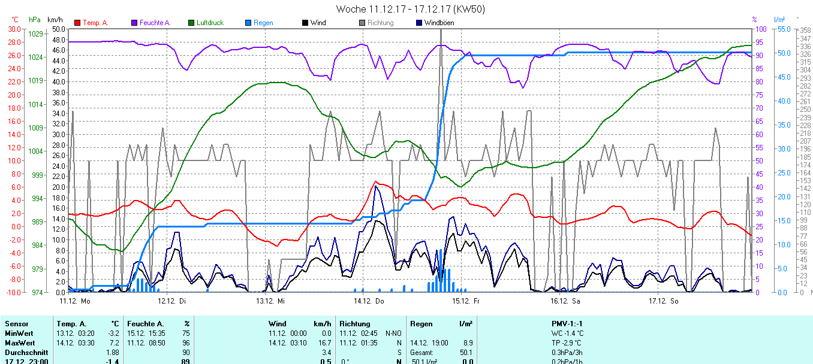Click the Windböen legend label
This screenshot has width=813, height=364.
[x=439, y=23]
